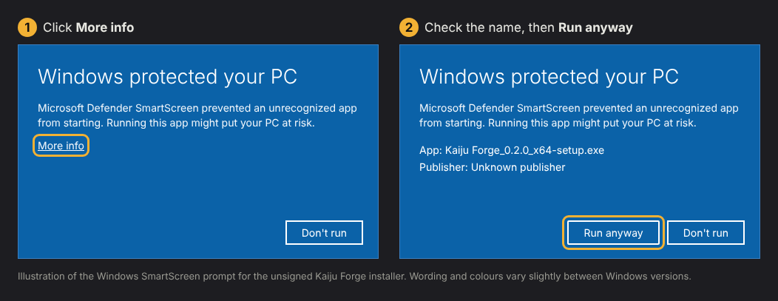Select the 'Publisher: Unknown publisher' line
778x301 pixels.
493,167
